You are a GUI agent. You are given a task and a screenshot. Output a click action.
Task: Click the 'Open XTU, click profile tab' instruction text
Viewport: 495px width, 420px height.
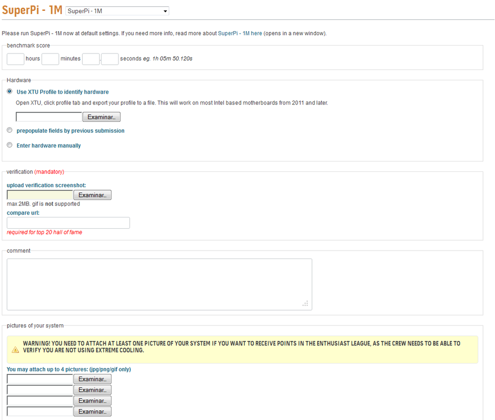(x=172, y=103)
